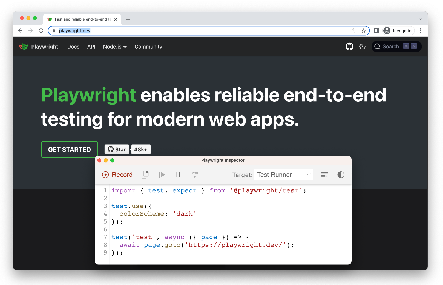
Task: Click the playwright.dev address bar
Action: coord(209,31)
